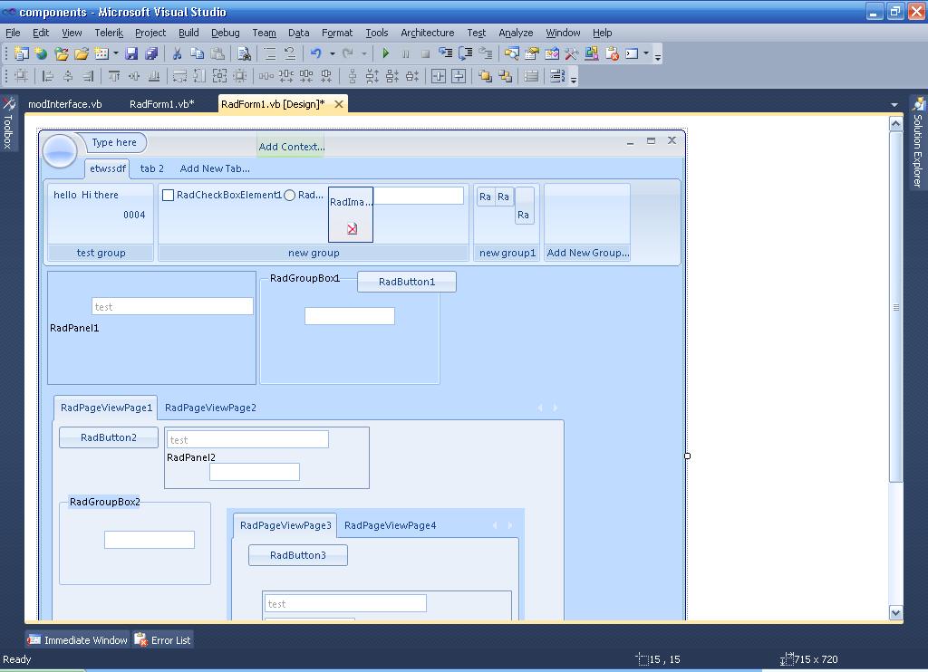Screen dimensions: 928x672
Task: Click the green Start Debugging arrow
Action: coord(385,53)
